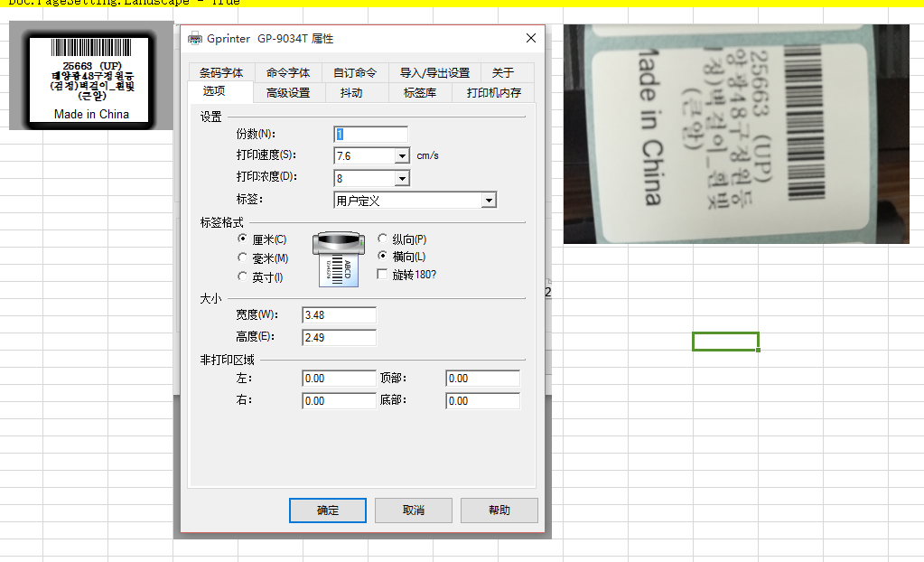Close the Gprinter properties dialog
The height and width of the screenshot is (562, 924).
531,38
